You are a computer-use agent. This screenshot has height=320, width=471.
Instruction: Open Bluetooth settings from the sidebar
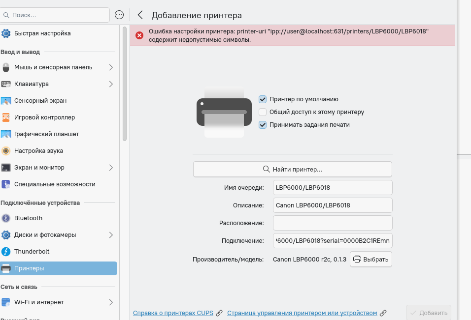28,218
